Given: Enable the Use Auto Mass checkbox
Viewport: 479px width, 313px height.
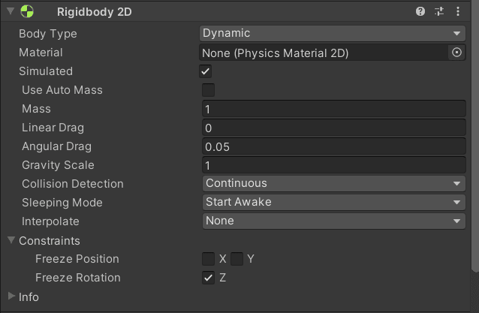Looking at the screenshot, I should [x=208, y=90].
